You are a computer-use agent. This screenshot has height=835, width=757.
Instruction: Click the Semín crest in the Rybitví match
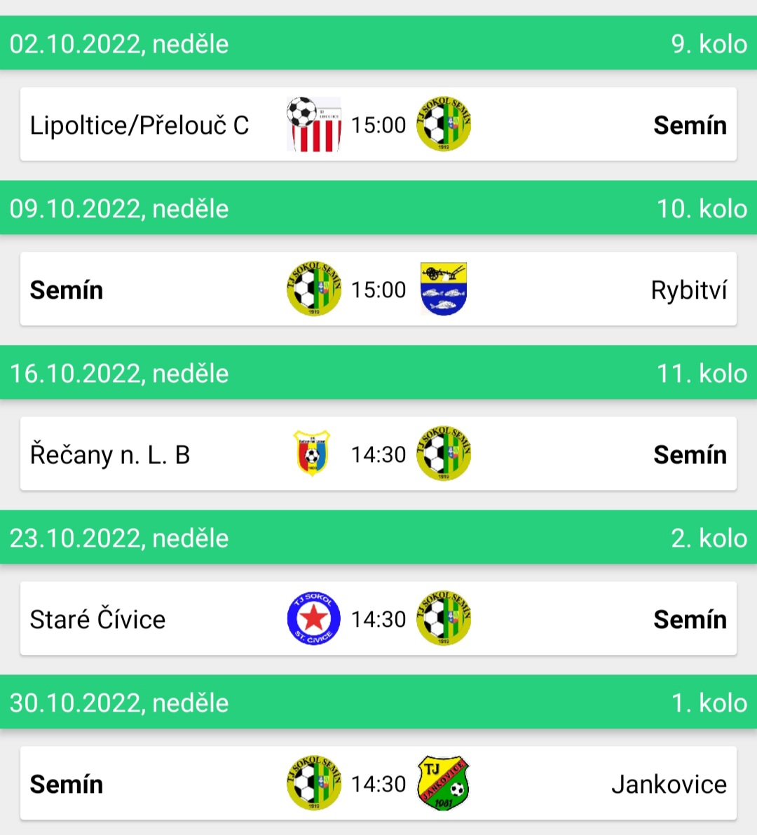tap(313, 289)
